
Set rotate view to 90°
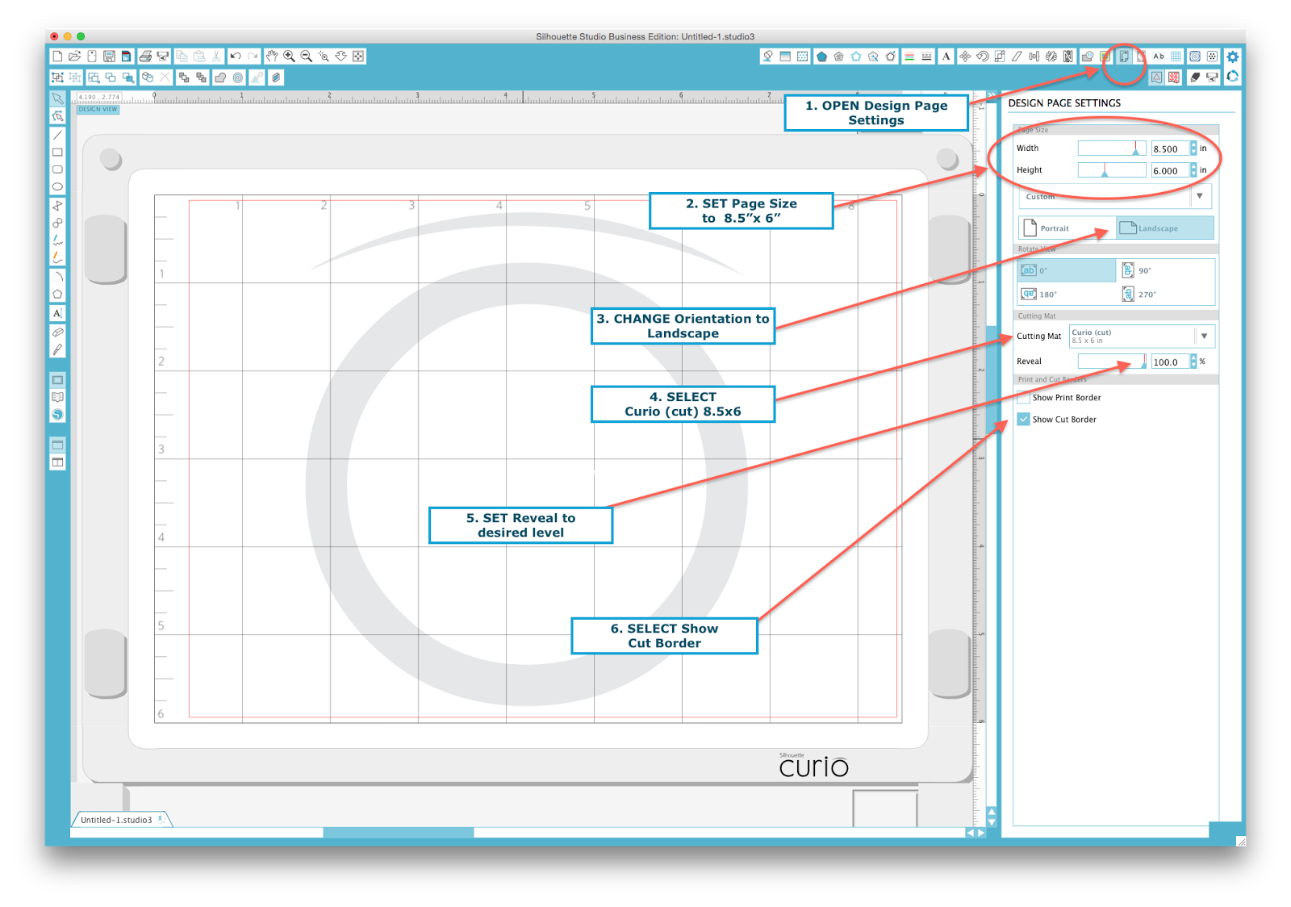tap(1165, 270)
